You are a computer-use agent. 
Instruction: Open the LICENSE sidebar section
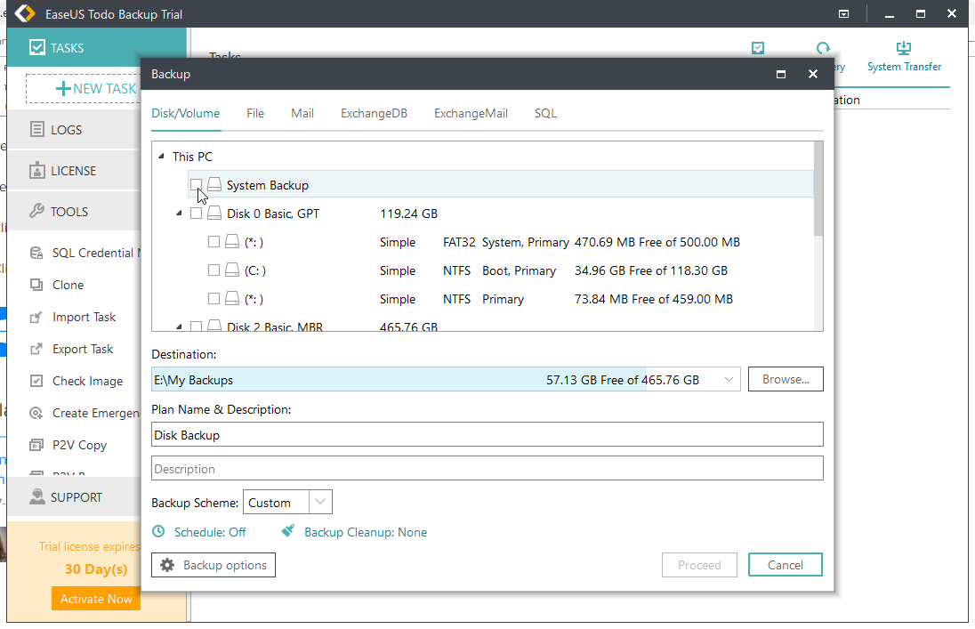tap(74, 171)
